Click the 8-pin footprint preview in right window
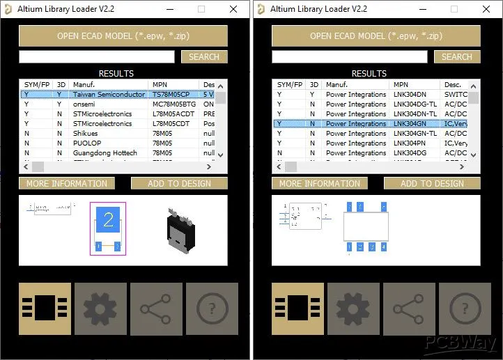Screen dimensions: 503x360 pos(366,226)
